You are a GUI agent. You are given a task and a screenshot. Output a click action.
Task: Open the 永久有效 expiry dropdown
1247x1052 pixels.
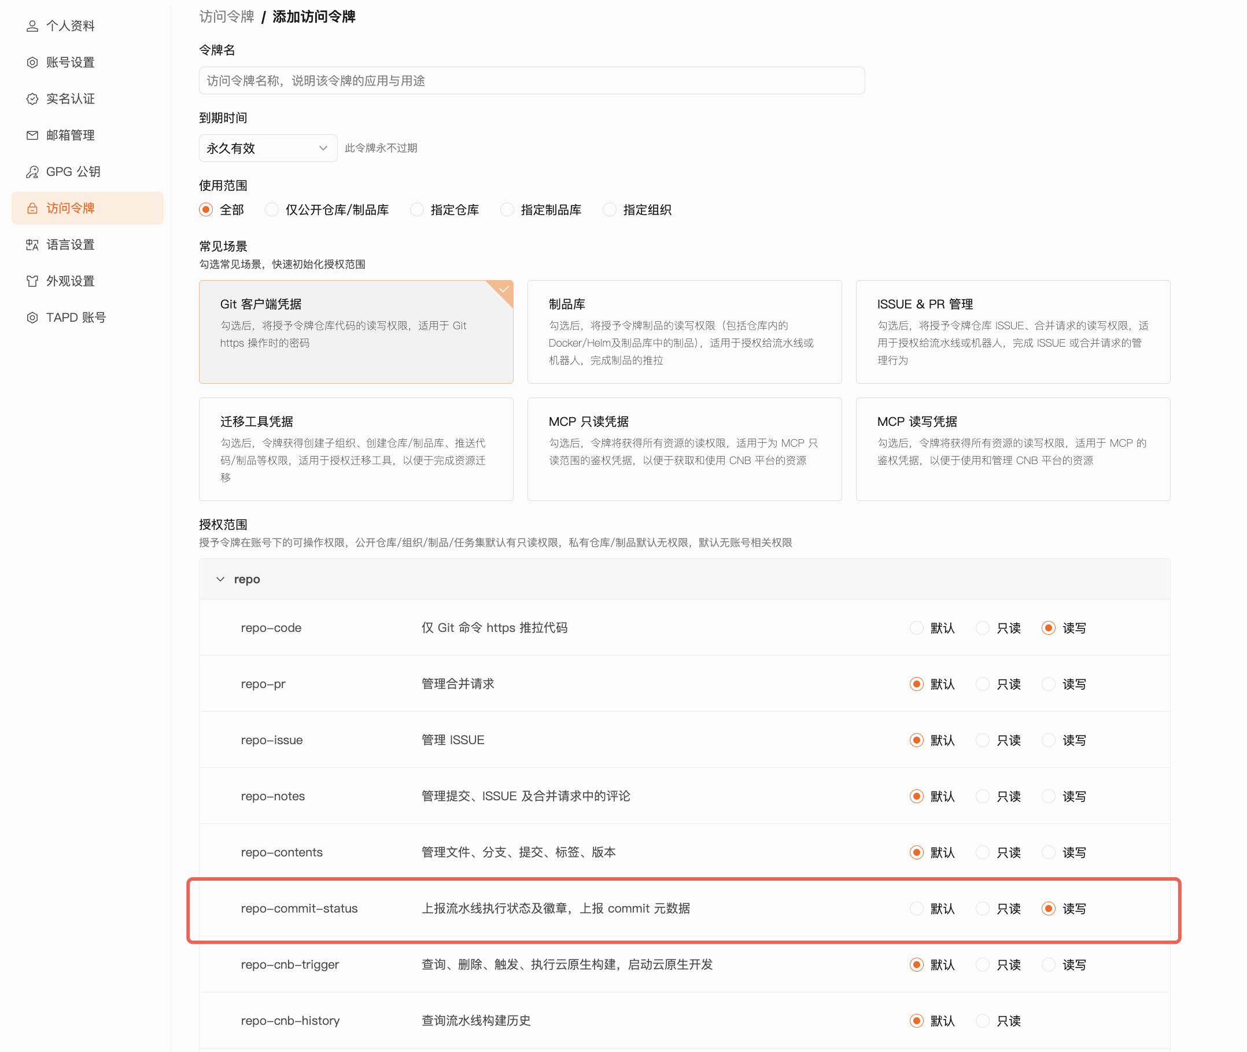(268, 148)
